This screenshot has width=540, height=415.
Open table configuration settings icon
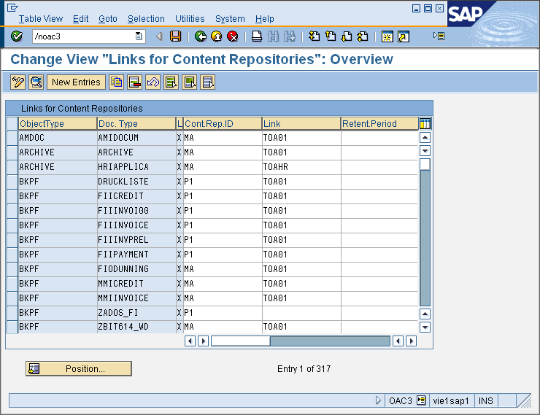tap(425, 124)
